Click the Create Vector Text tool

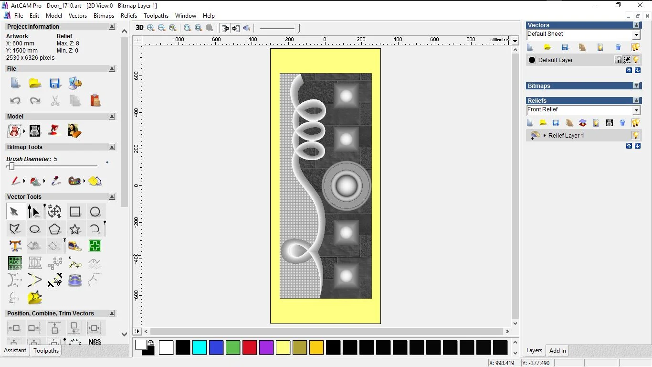[x=15, y=246]
